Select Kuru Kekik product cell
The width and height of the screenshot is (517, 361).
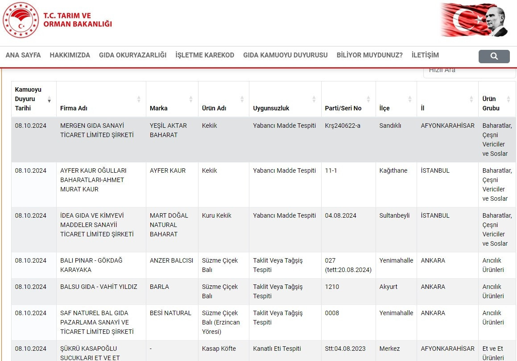click(223, 230)
